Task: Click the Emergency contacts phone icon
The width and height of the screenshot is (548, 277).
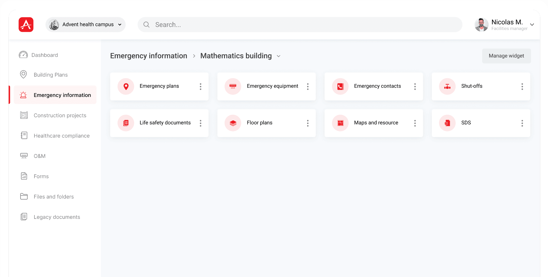Action: 340,86
